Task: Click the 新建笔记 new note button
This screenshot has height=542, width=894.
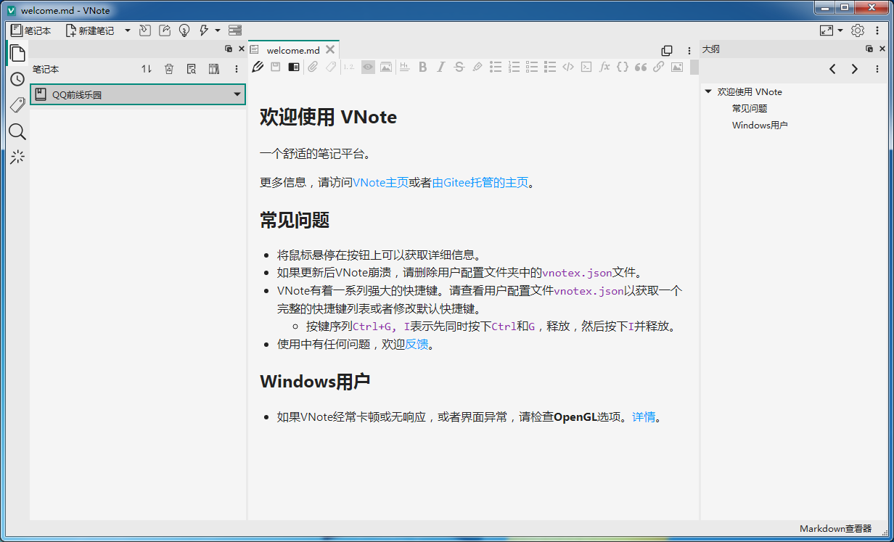Action: [90, 30]
